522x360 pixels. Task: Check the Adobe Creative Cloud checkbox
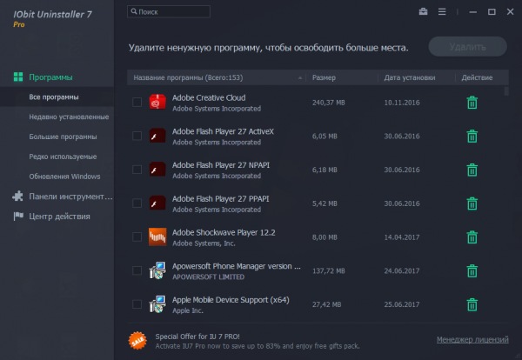(x=137, y=103)
